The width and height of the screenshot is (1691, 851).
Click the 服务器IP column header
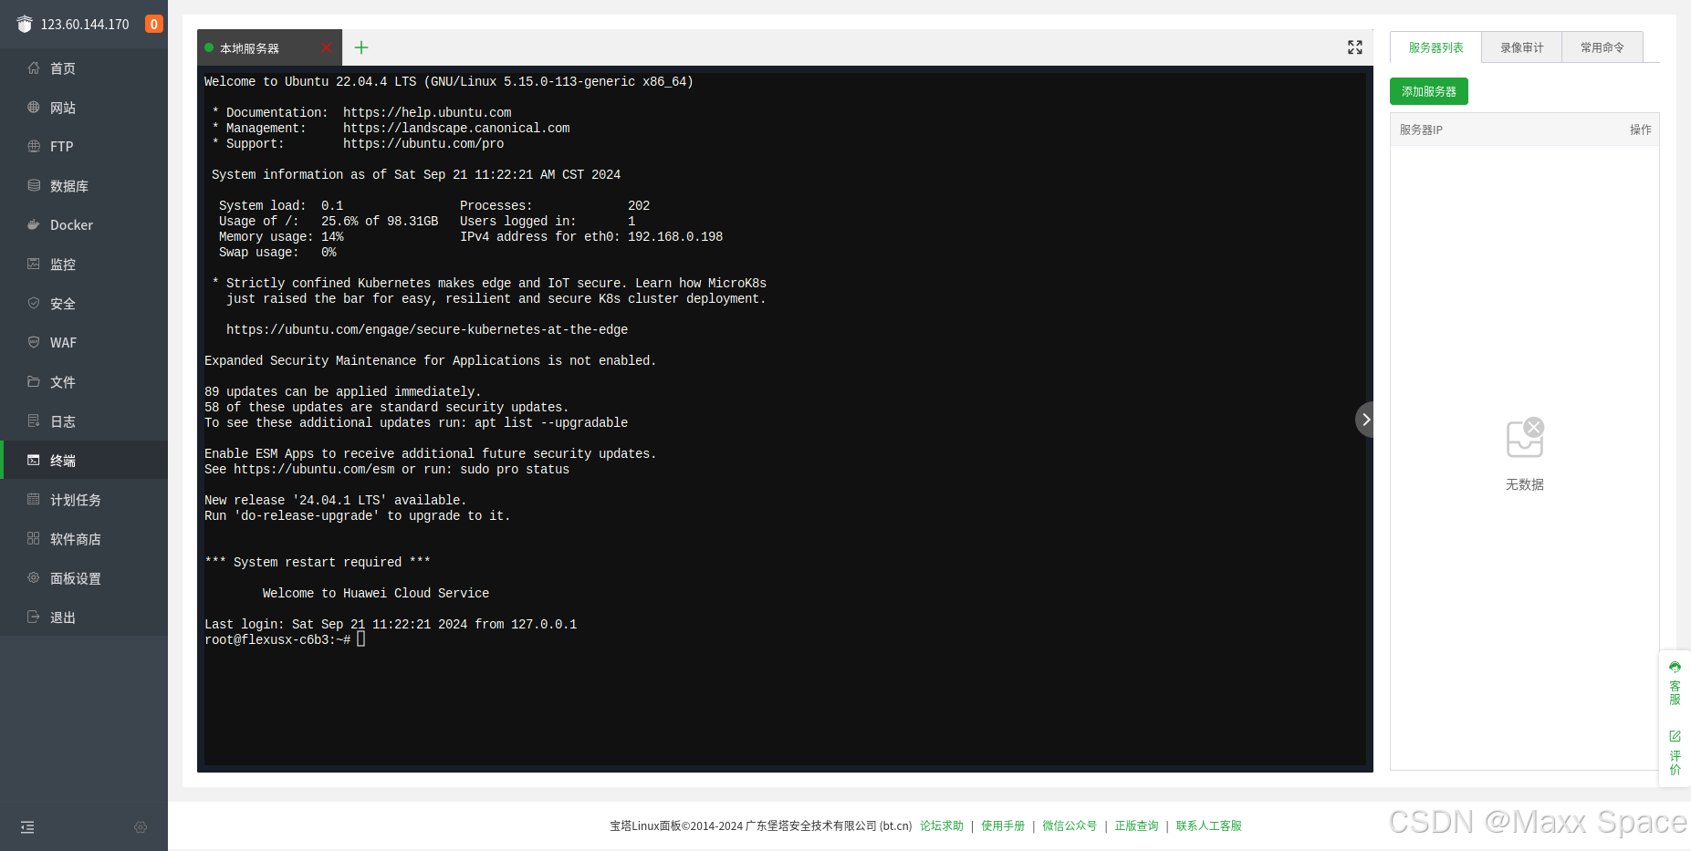click(x=1421, y=130)
